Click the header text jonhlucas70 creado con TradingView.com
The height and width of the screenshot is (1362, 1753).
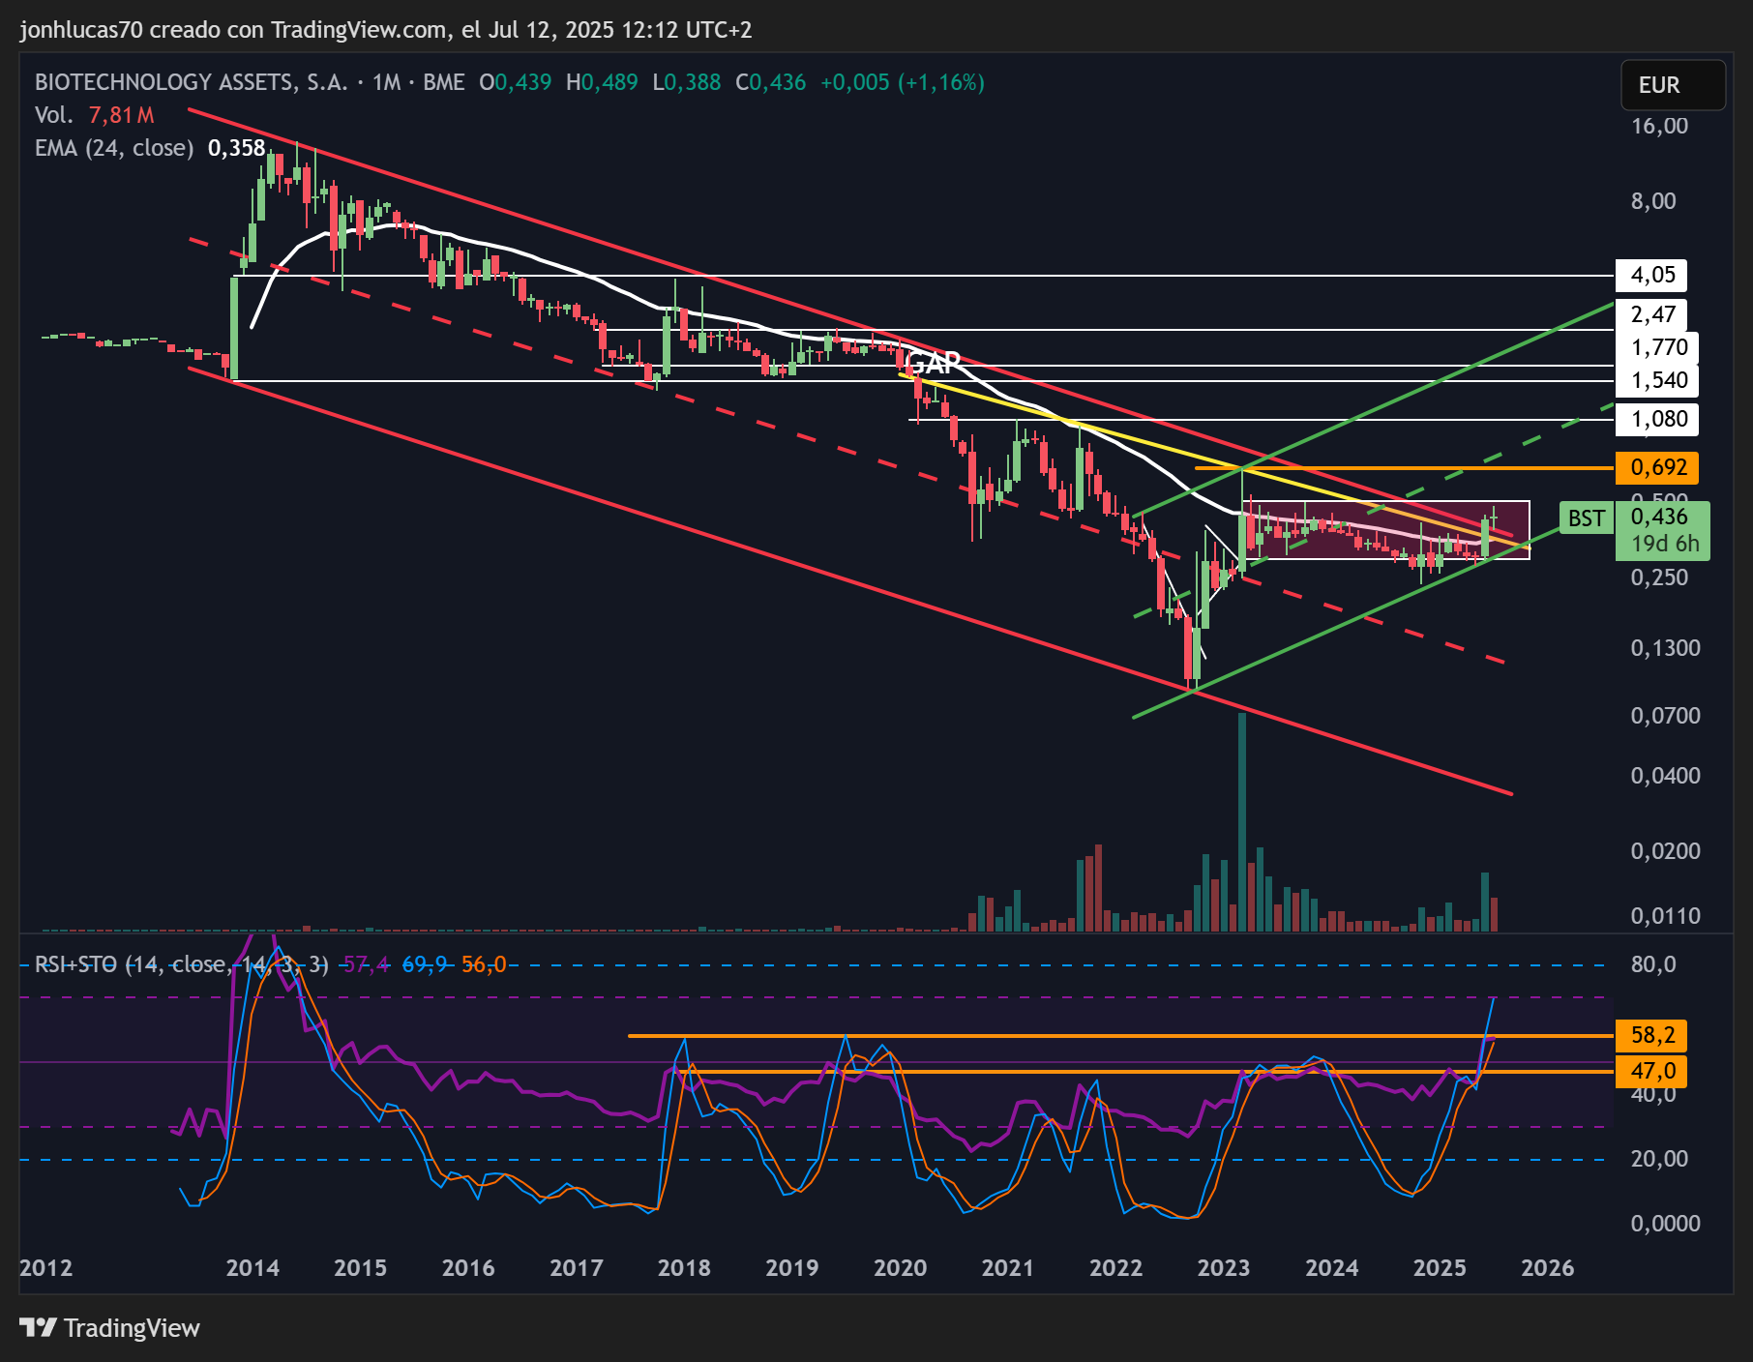[x=232, y=30]
